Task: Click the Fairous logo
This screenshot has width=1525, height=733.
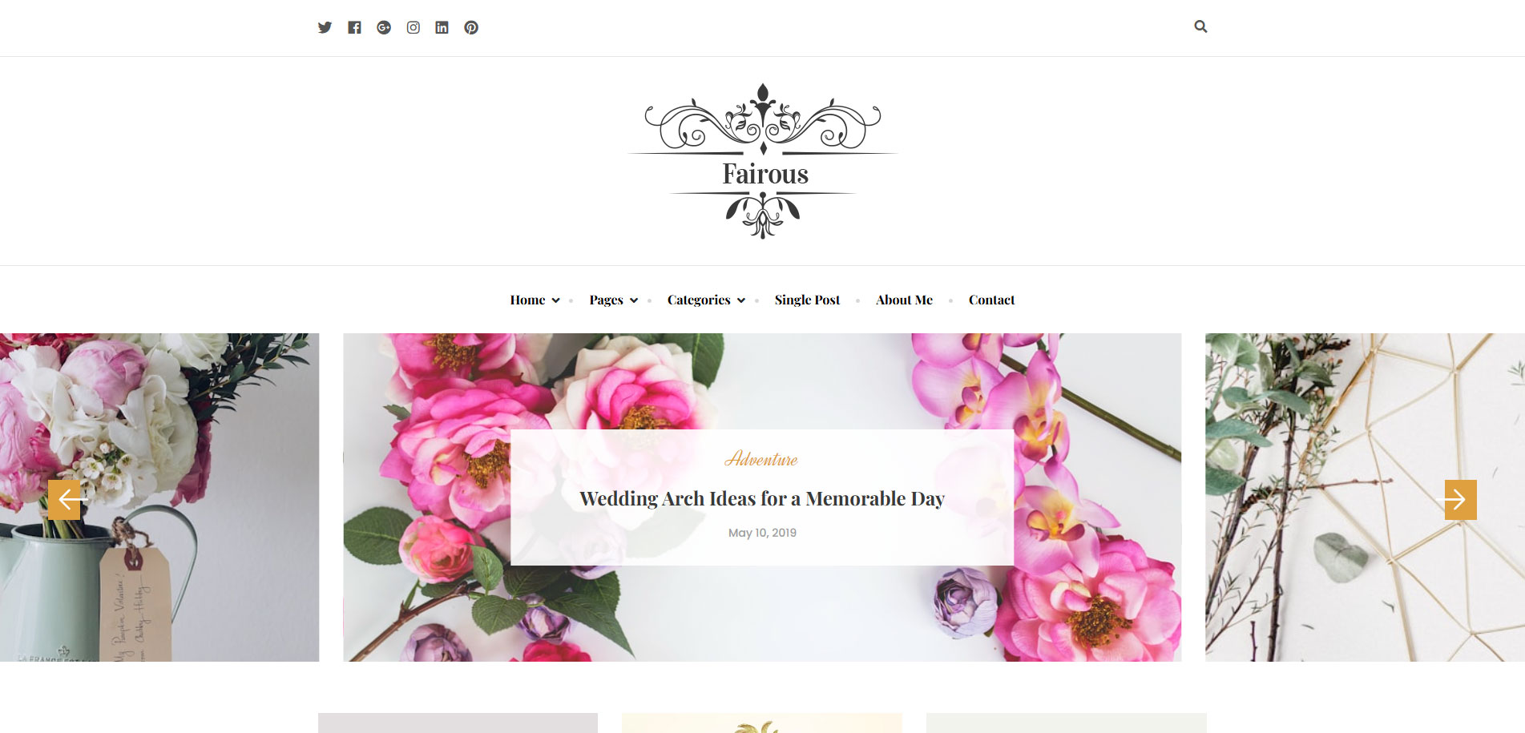Action: pos(763,161)
